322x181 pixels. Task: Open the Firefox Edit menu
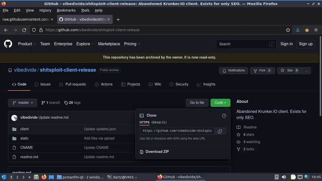click(x=17, y=10)
